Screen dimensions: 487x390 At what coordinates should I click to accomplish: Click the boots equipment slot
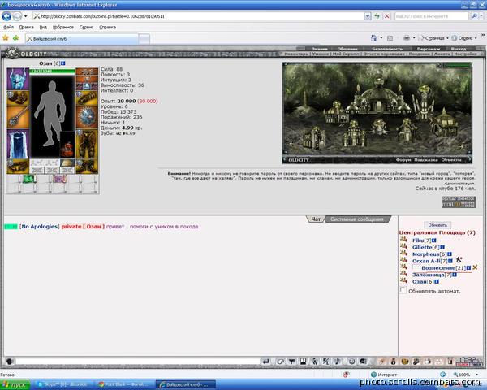point(87,167)
